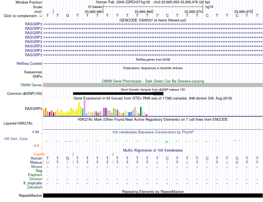Open 'Publications: Sequences in Scientific Articles' title
Screen dimensions: 263x202
[153, 68]
